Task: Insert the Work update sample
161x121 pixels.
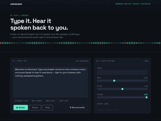Action: pyautogui.click(x=37, y=101)
